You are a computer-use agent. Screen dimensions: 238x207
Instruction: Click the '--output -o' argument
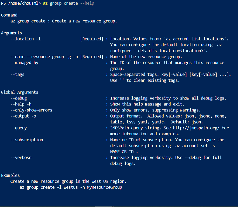point(23,116)
